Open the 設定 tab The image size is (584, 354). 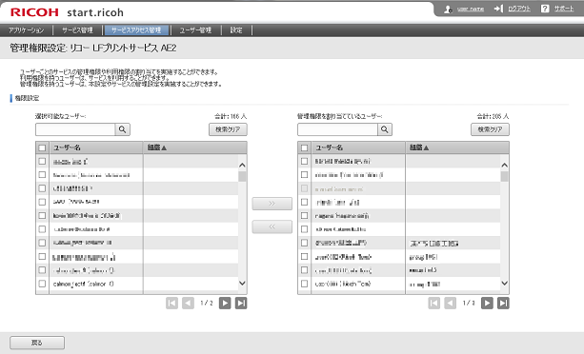click(x=236, y=30)
